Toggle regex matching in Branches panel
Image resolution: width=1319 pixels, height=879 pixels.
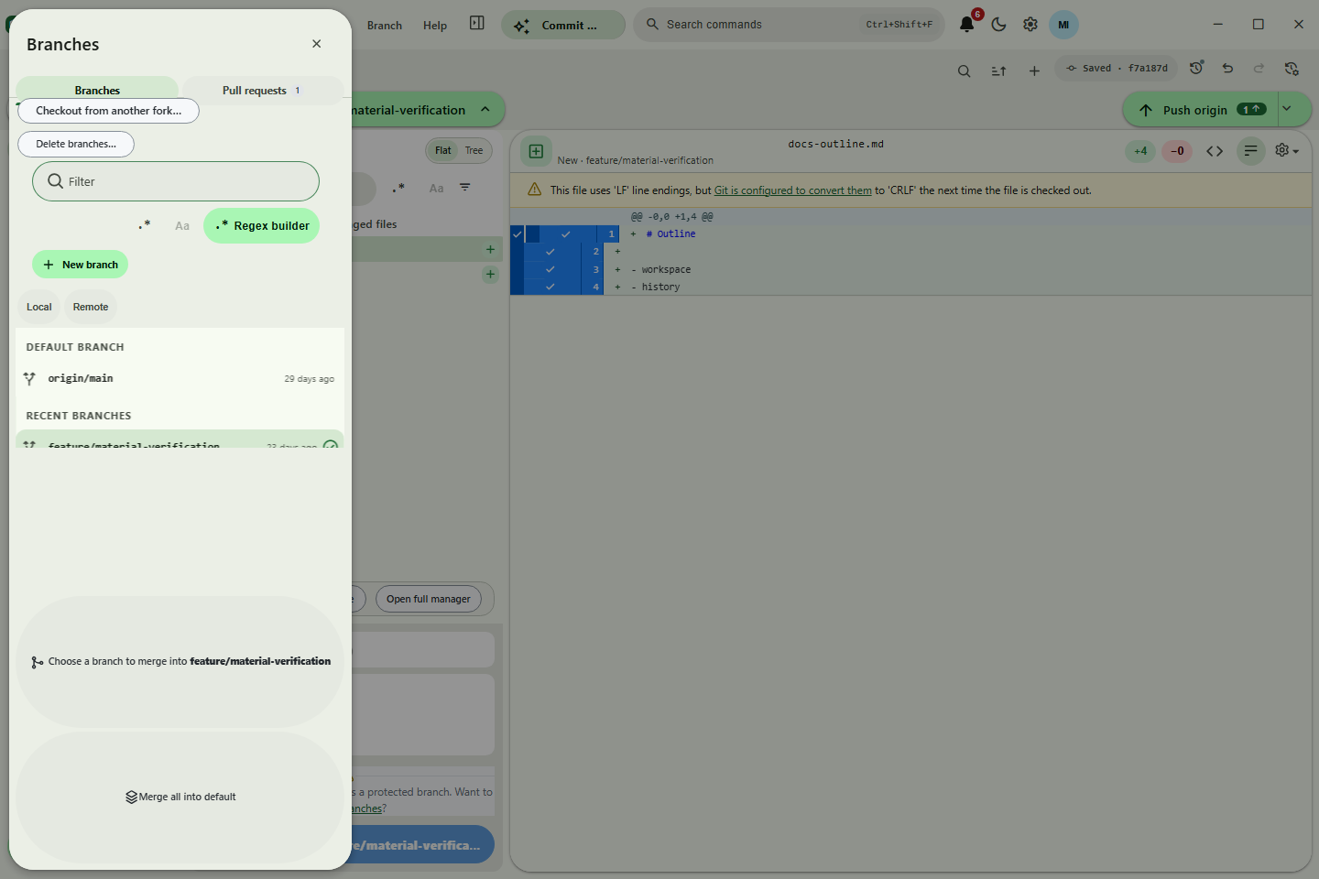pos(144,225)
